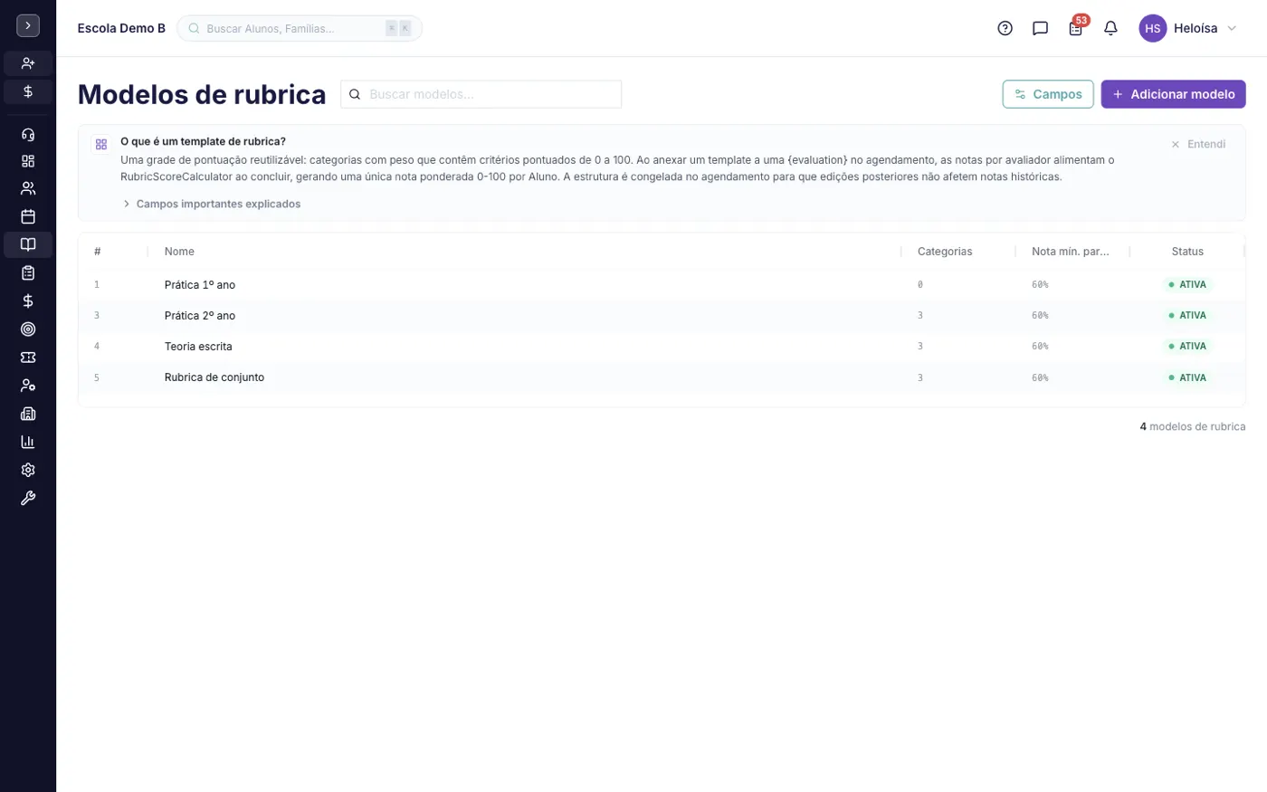Open the Prática 1º ano row

(662, 284)
